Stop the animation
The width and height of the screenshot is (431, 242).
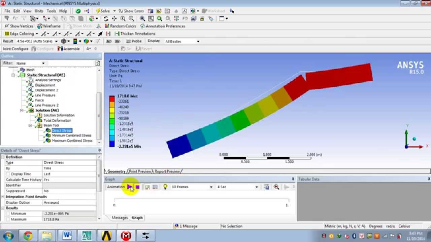click(137, 187)
